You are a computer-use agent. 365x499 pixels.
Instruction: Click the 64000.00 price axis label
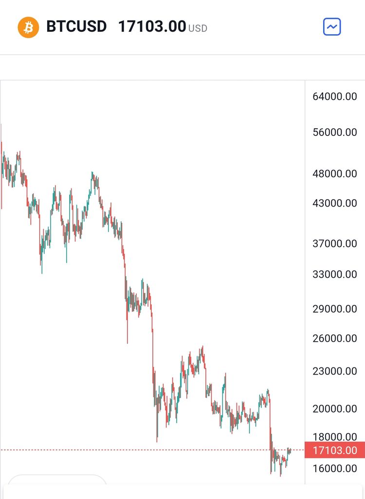tap(334, 96)
